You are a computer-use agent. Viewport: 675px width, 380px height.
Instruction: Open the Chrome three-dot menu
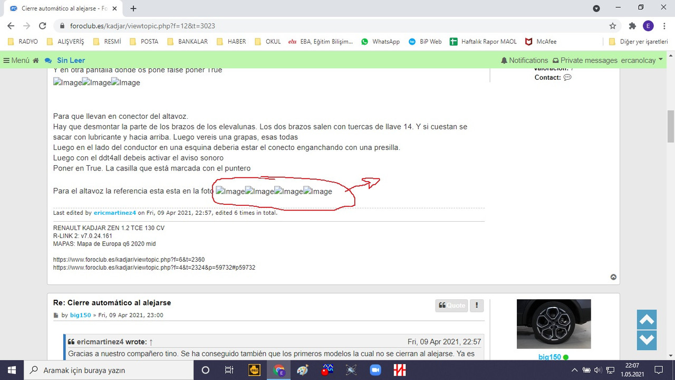pyautogui.click(x=663, y=26)
